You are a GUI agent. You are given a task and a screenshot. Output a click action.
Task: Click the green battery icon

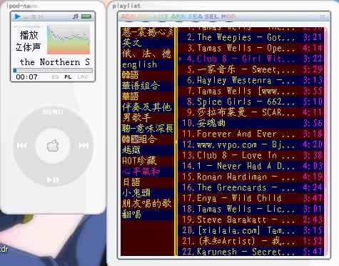coord(86,16)
